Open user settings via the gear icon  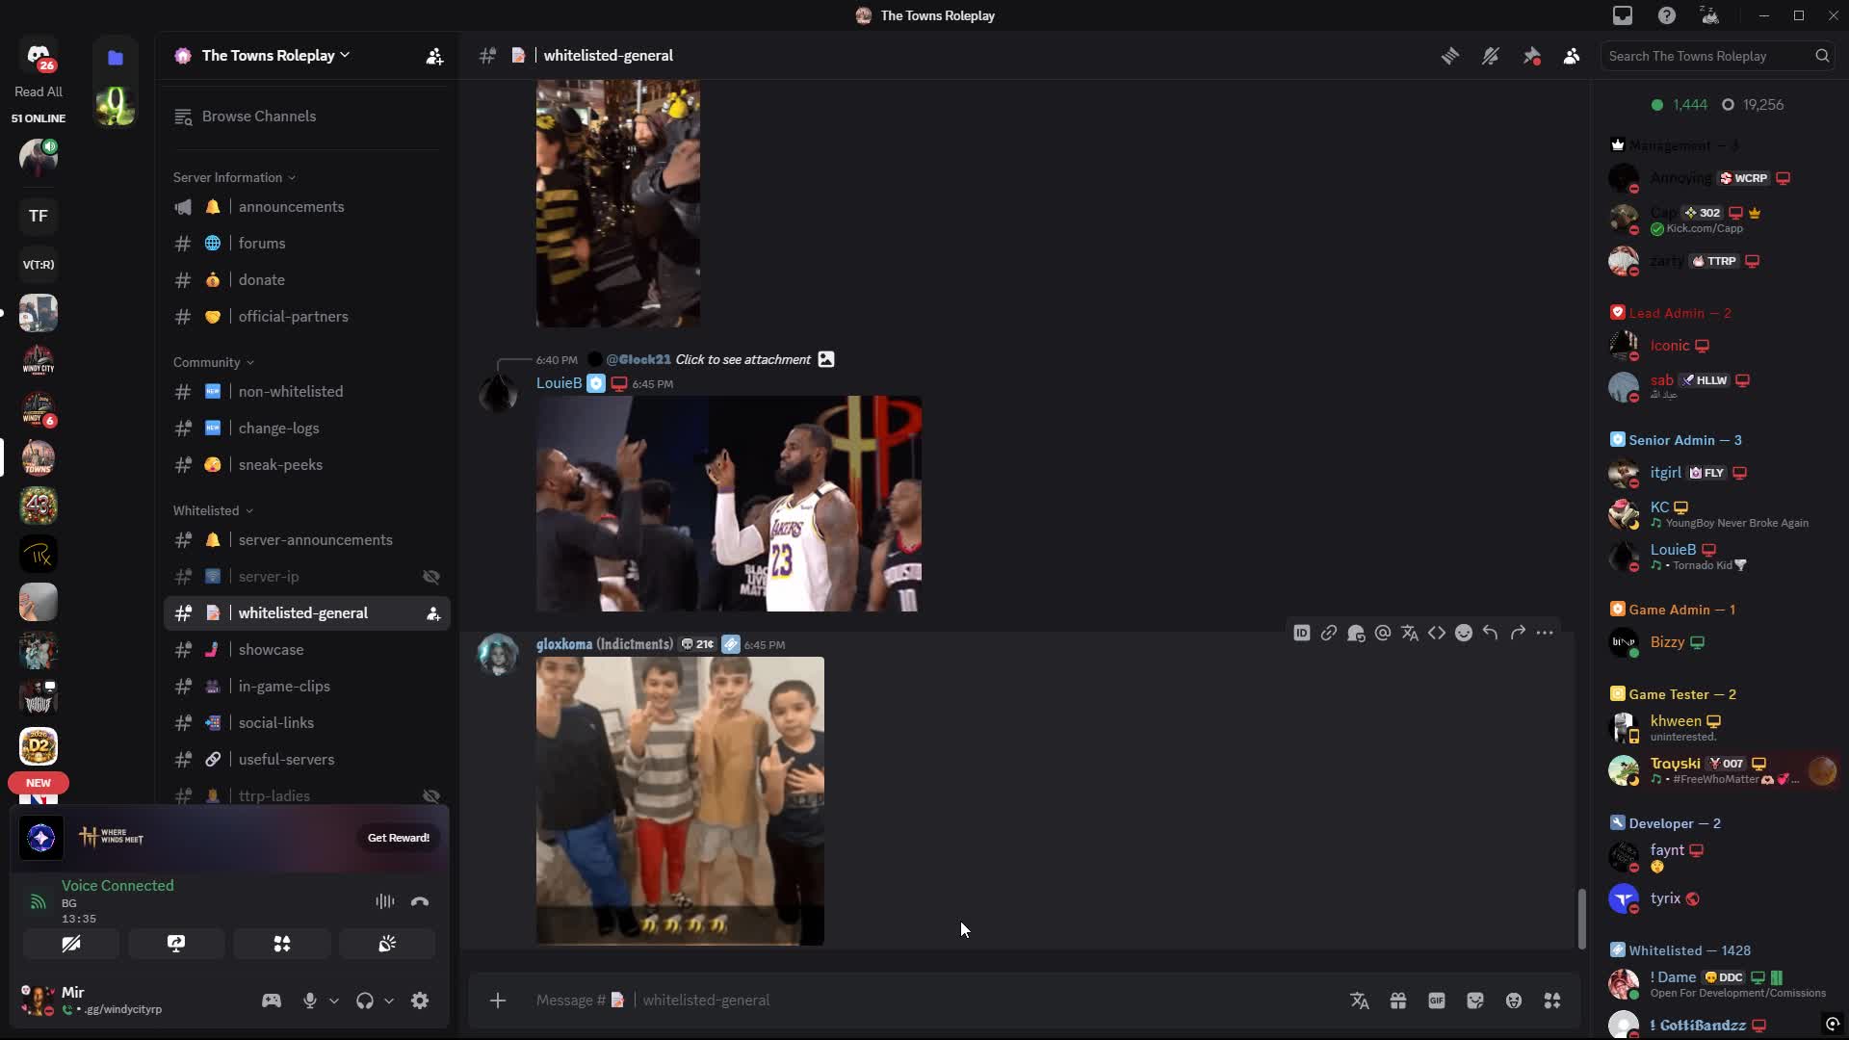420,1001
